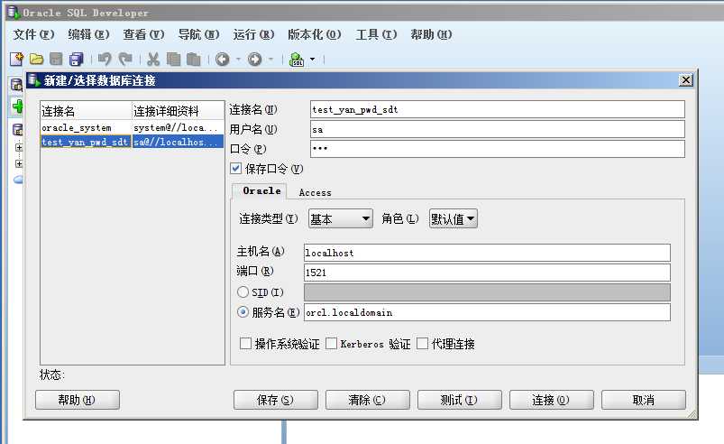Viewport: 724px width, 444px height.
Task: Toggle the 保存口令 checkbox
Action: click(x=236, y=168)
